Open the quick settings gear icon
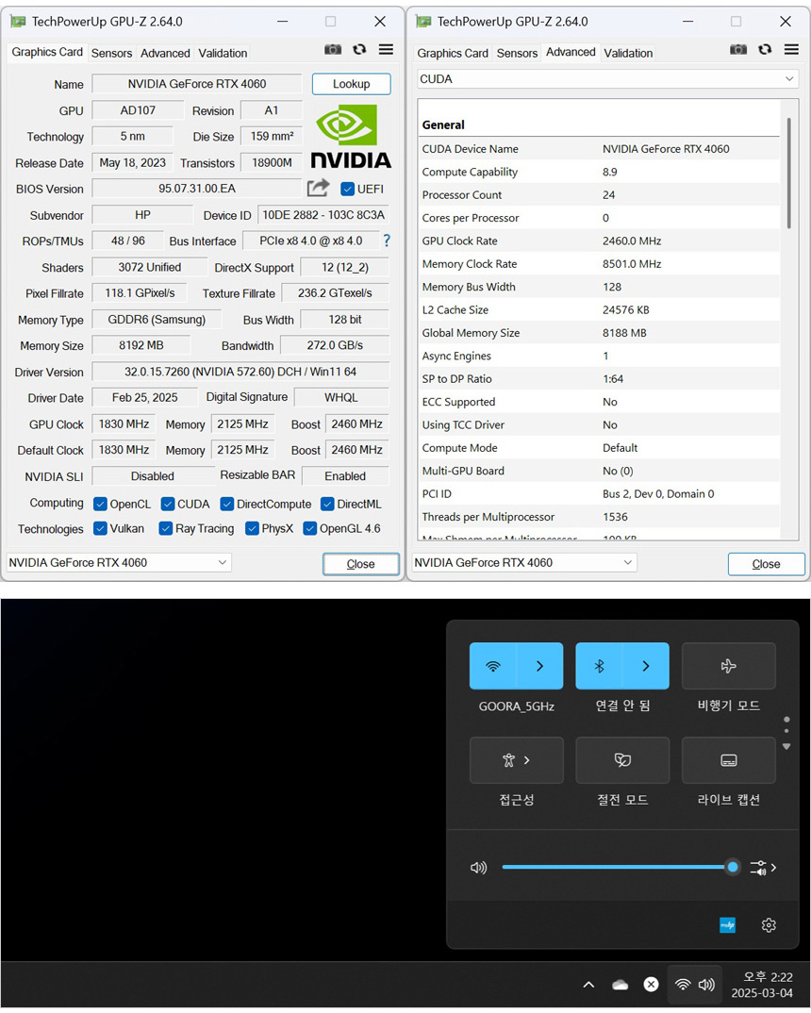The image size is (811, 1013). [x=769, y=925]
